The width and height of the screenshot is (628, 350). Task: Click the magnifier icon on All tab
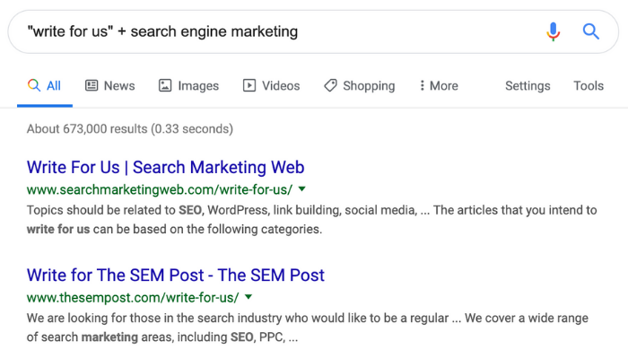[x=34, y=85]
